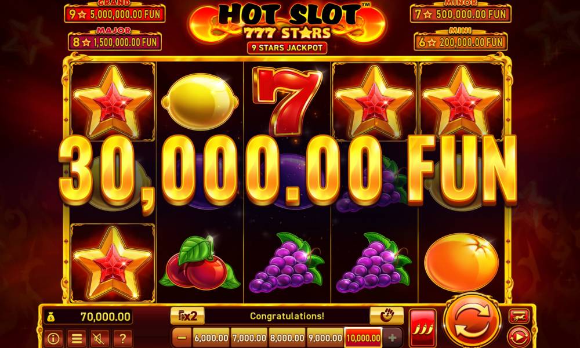
Task: Click the 9 Stars Jackpot label
Action: click(x=287, y=48)
